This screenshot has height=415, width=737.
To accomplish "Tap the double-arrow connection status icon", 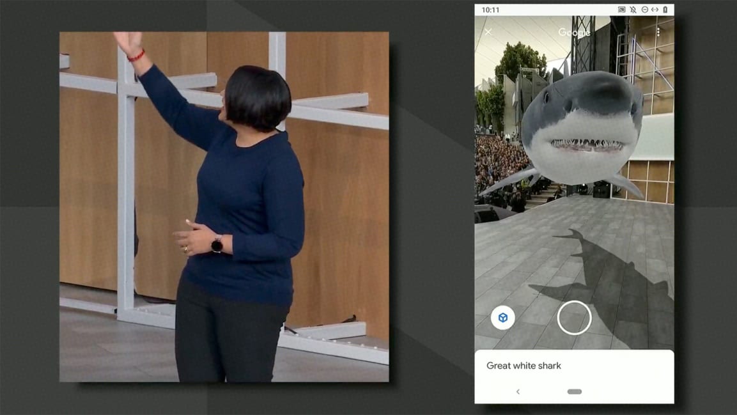I will click(x=655, y=10).
